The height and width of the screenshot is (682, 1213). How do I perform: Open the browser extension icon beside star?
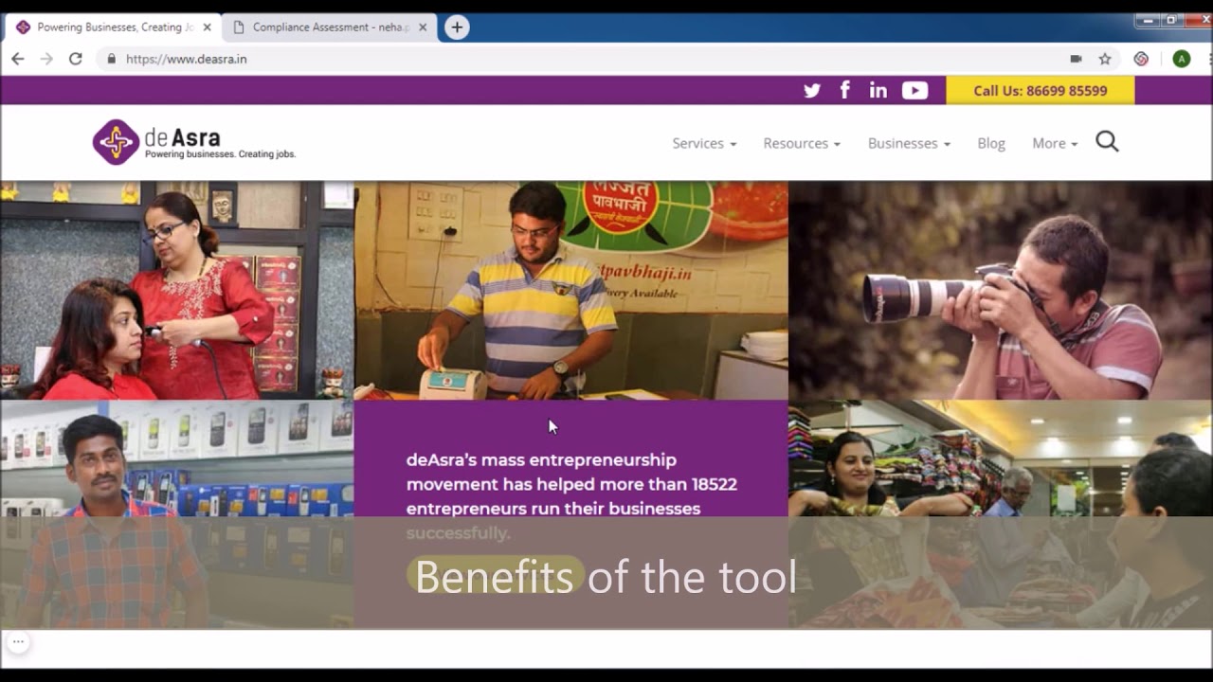click(1141, 59)
